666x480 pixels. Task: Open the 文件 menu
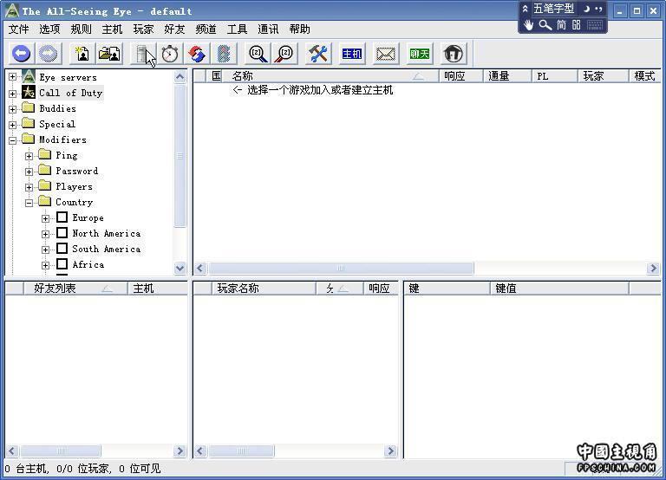click(x=19, y=29)
